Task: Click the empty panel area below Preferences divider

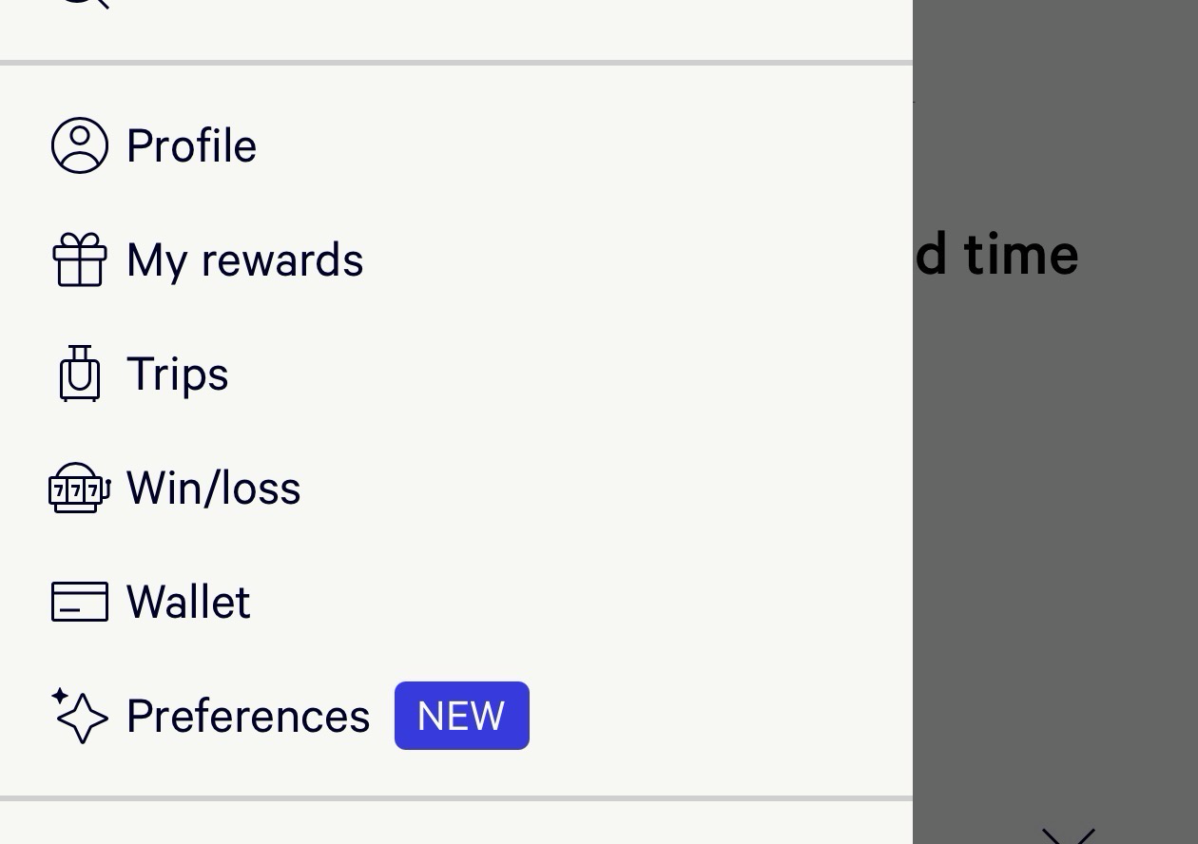Action: click(x=456, y=823)
